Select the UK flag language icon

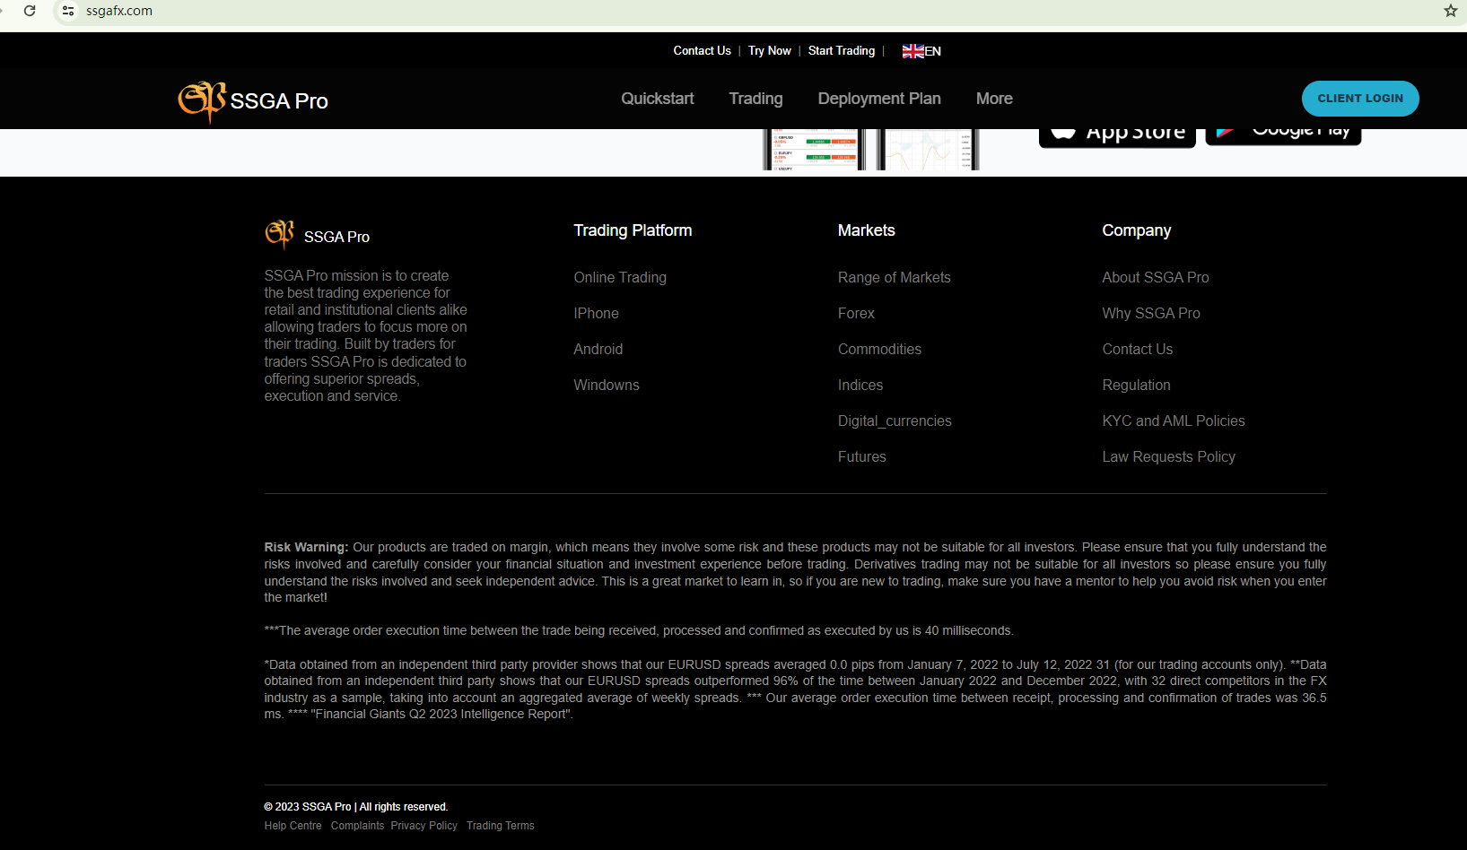913,51
